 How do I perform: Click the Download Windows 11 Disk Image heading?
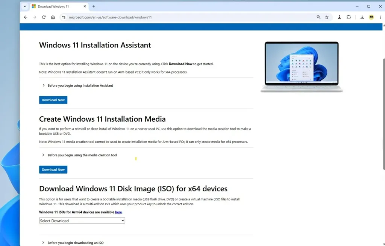(x=133, y=189)
